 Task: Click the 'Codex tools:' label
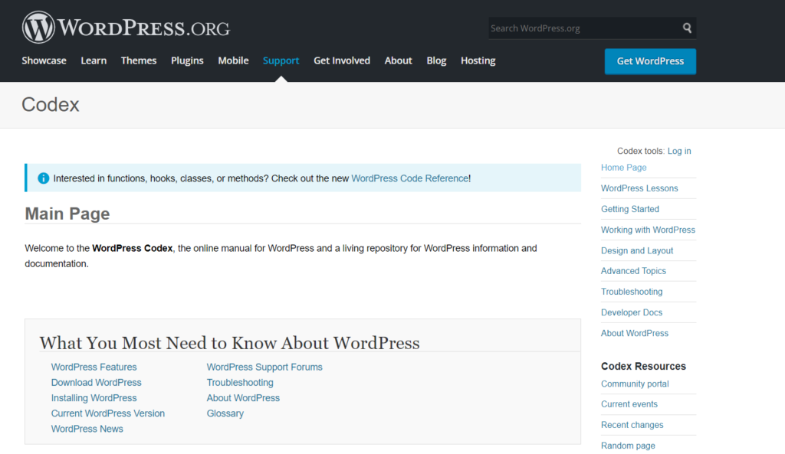pyautogui.click(x=641, y=151)
